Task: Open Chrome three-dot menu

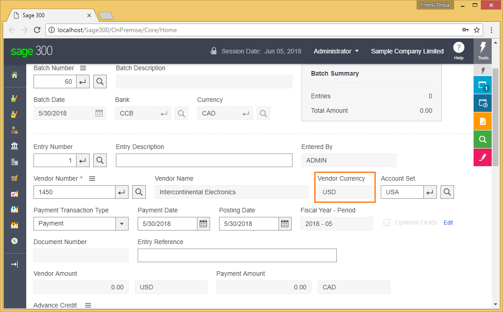Action: (491, 30)
